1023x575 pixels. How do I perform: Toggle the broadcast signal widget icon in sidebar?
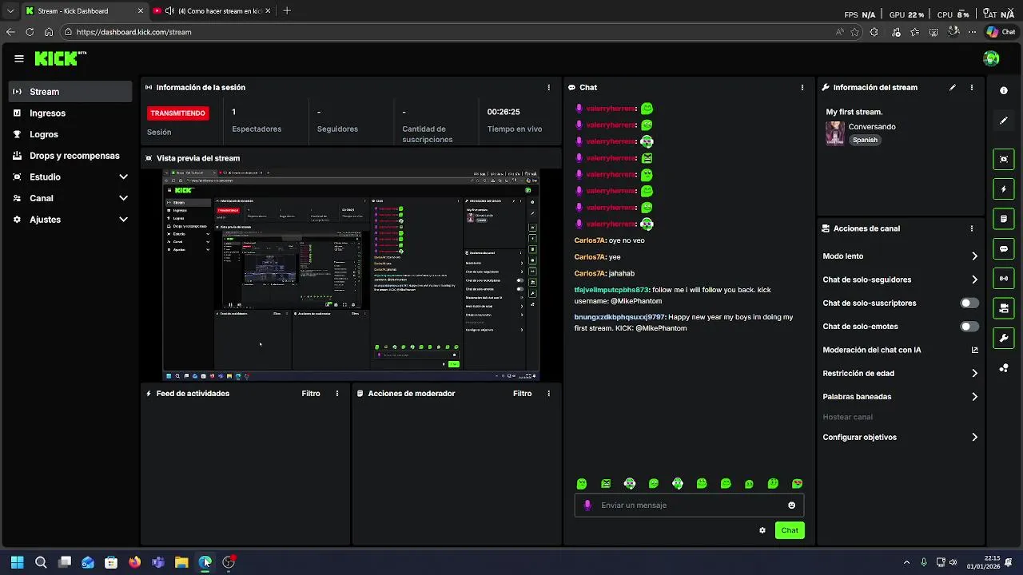1004,279
